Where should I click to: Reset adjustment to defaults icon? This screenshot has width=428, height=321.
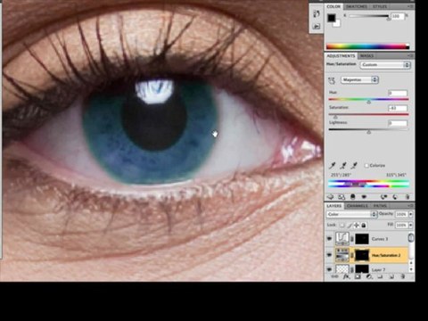[395, 197]
